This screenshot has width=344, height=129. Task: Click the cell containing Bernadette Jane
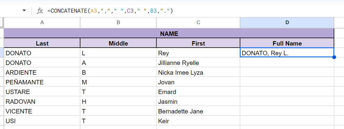(198, 111)
